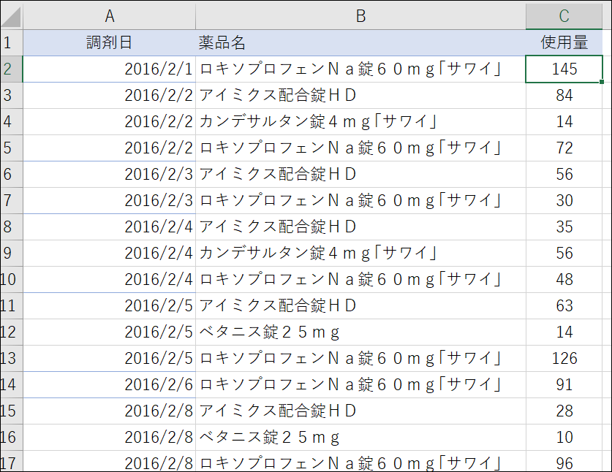The height and width of the screenshot is (472, 612).
Task: Click the fill handle of cell C2
Action: coord(602,82)
